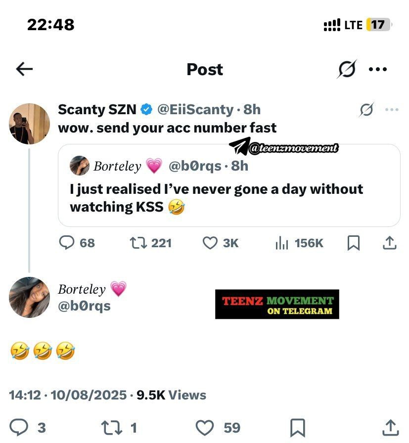Repost the tweet with 221 reposts
The height and width of the screenshot is (443, 409).
point(151,243)
